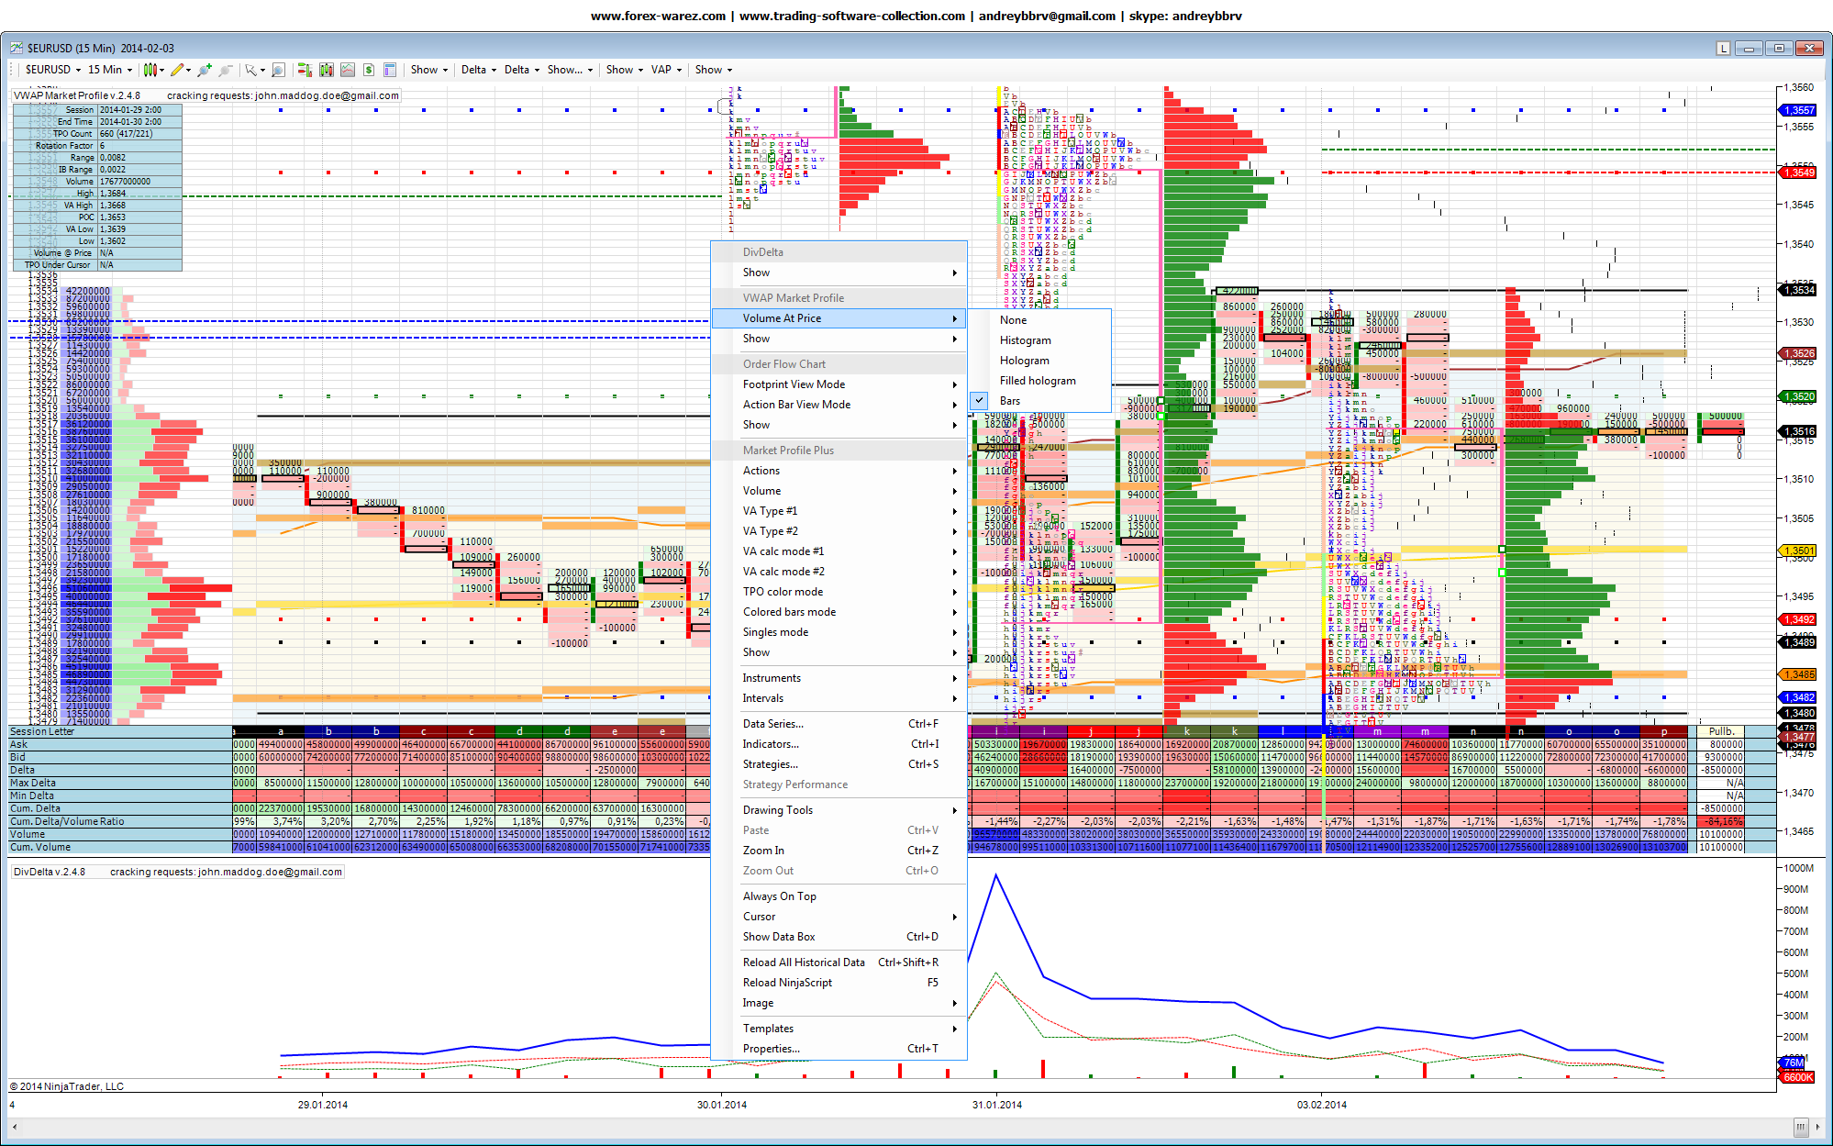Open the chart trader icon
Viewport: 1833px width, 1146px height.
[x=304, y=70]
